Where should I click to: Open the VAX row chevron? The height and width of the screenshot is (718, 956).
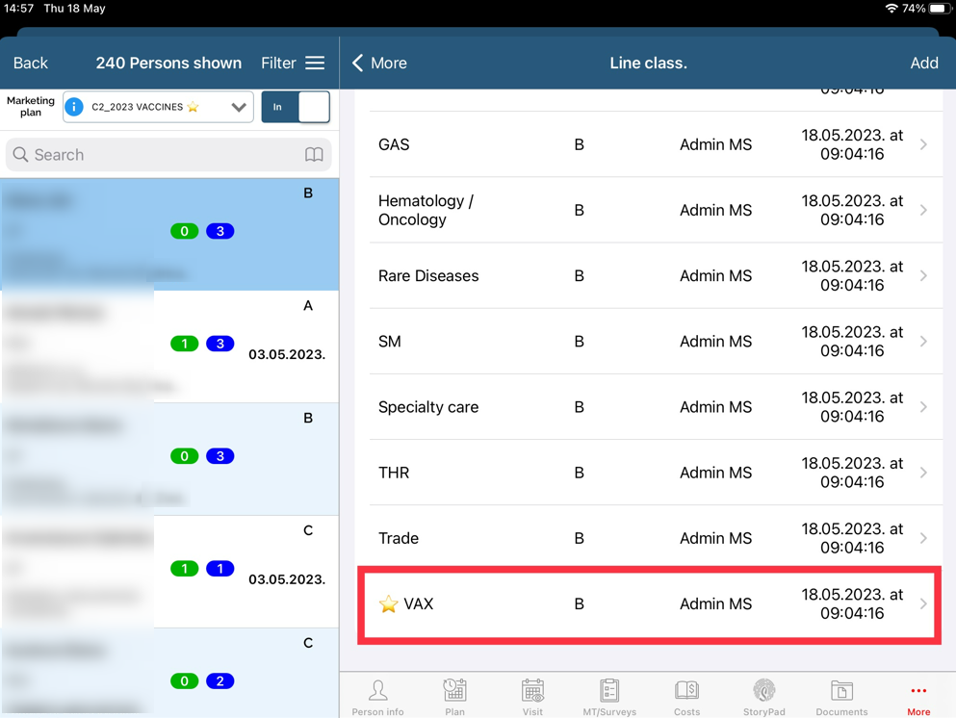(x=922, y=604)
